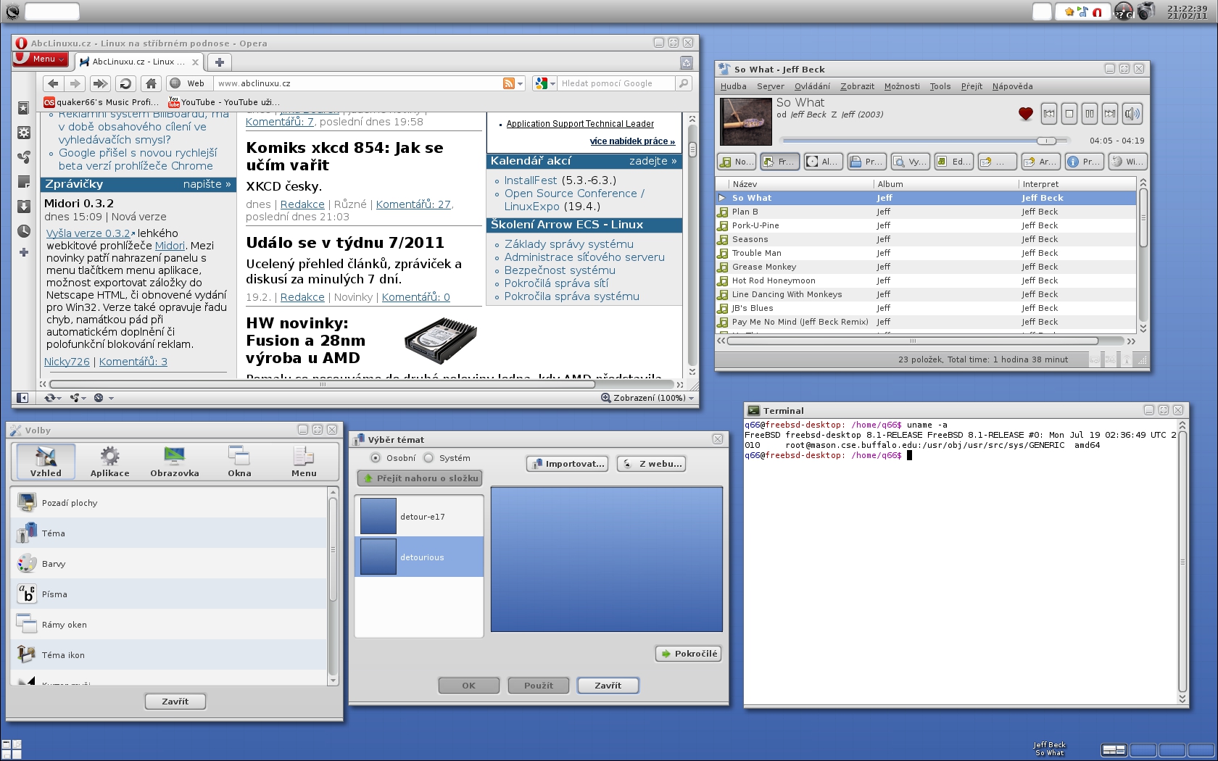The width and height of the screenshot is (1218, 761).
Task: Open the Komentářů: 27 link
Action: 413,204
